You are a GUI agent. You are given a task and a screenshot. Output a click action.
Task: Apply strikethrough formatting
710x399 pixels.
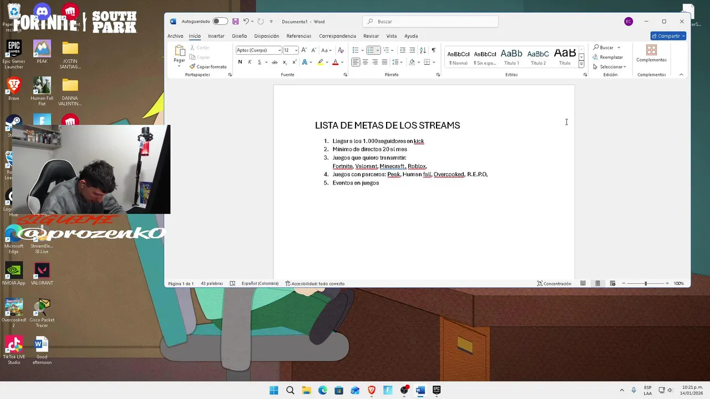pyautogui.click(x=274, y=62)
